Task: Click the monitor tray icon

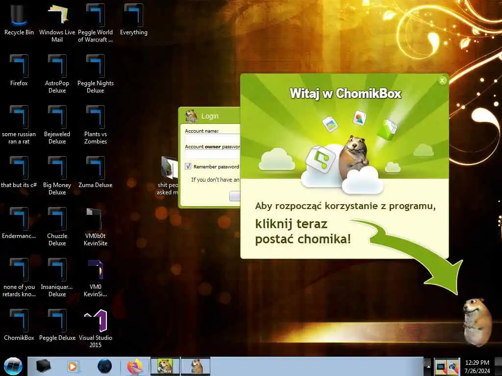Action: [441, 367]
